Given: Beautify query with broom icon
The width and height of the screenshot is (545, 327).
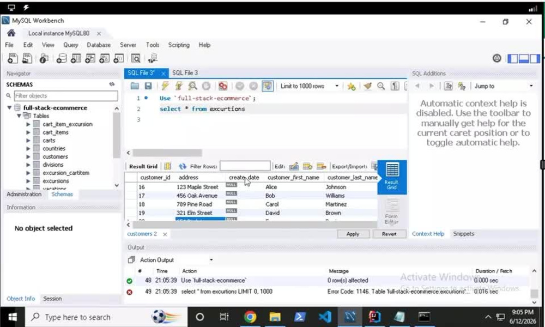Looking at the screenshot, I should tap(367, 86).
